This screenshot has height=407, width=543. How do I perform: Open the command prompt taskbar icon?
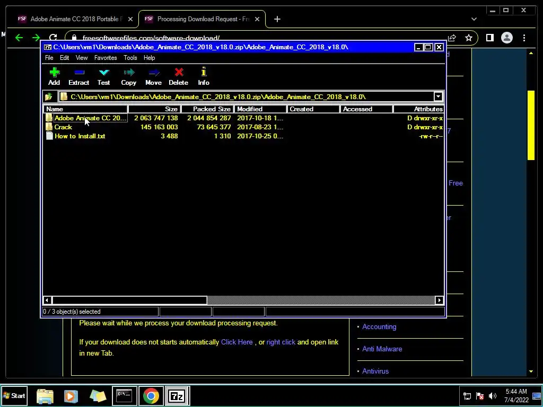(124, 395)
